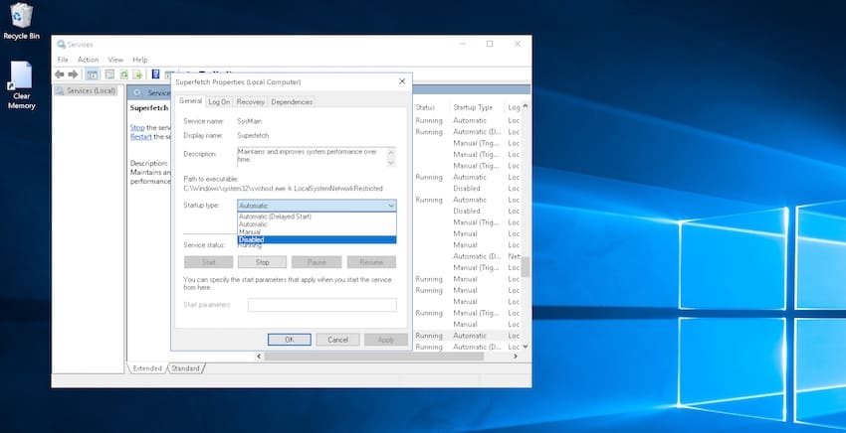Viewport: 846px width, 433px height.
Task: Click the services list scroll-up arrow
Action: click(x=525, y=106)
